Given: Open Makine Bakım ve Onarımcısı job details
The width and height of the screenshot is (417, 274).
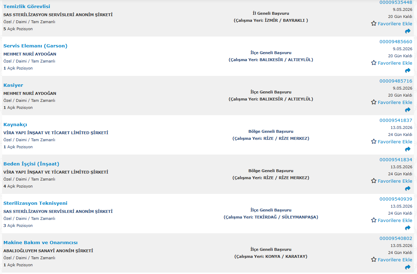Looking at the screenshot, I should [x=40, y=243].
